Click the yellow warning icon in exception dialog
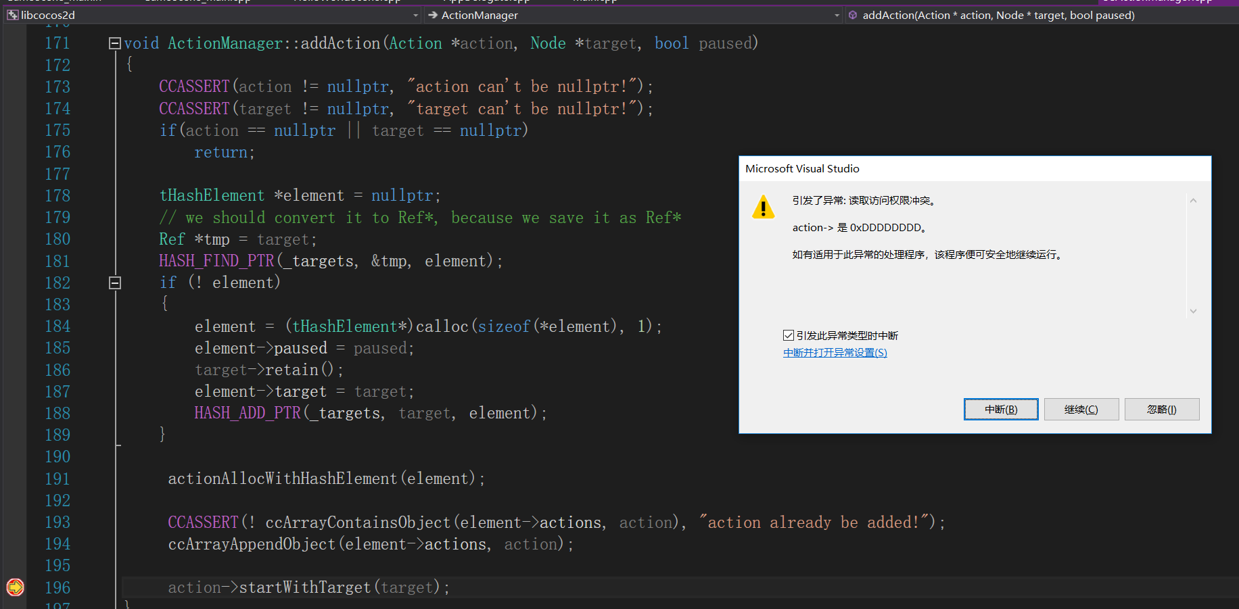 763,208
